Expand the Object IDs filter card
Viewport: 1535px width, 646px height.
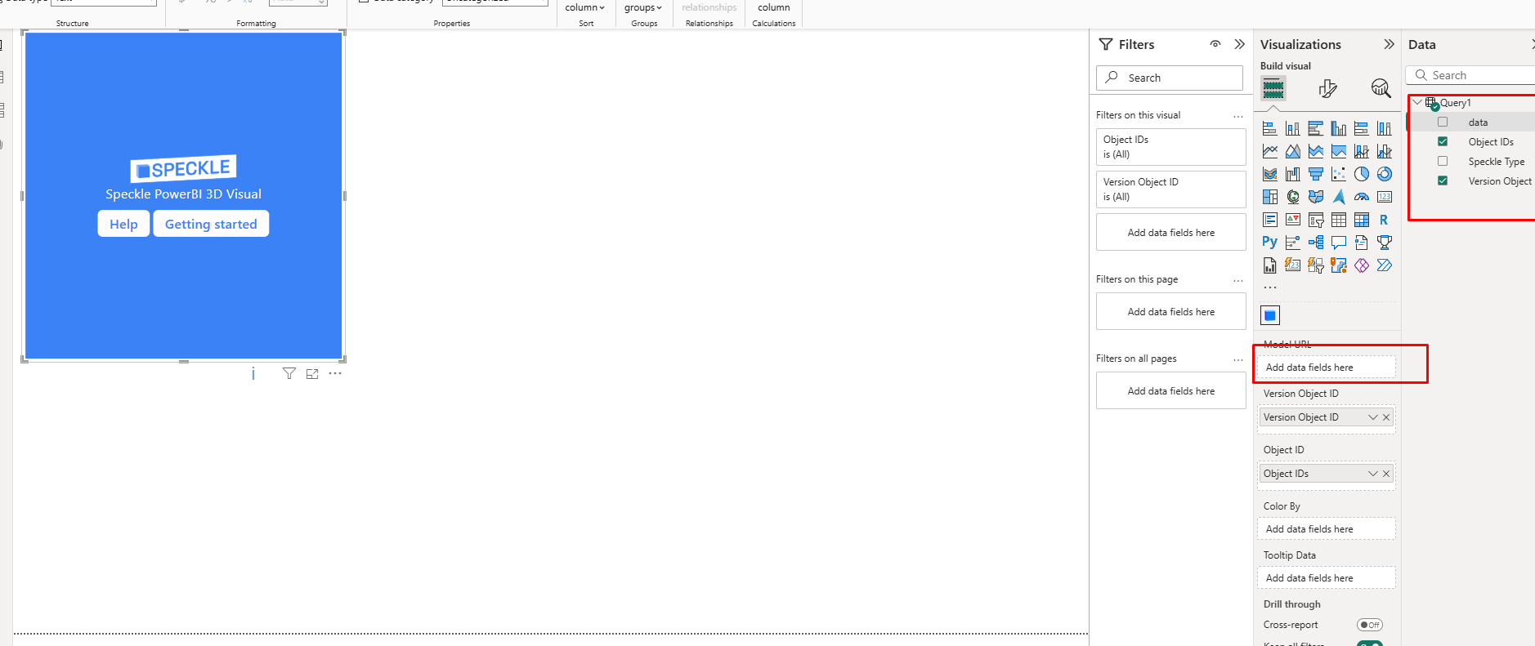coord(1171,147)
